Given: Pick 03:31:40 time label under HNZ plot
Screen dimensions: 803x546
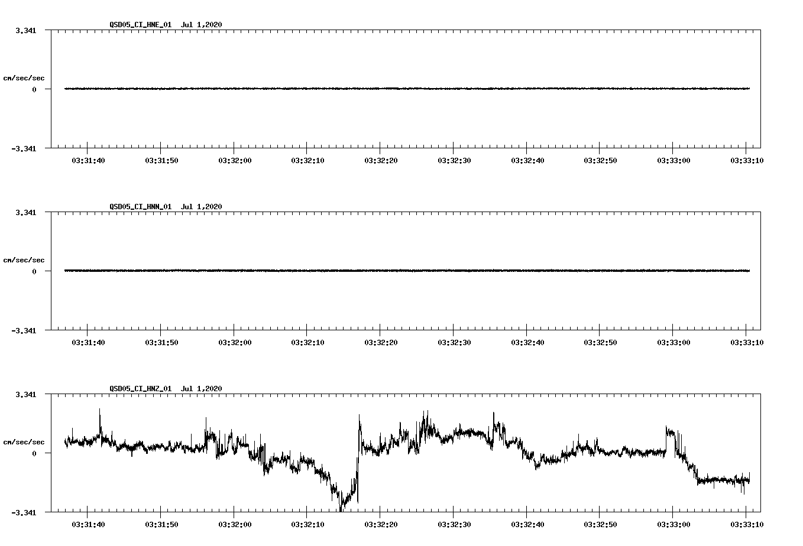Looking at the screenshot, I should [89, 524].
